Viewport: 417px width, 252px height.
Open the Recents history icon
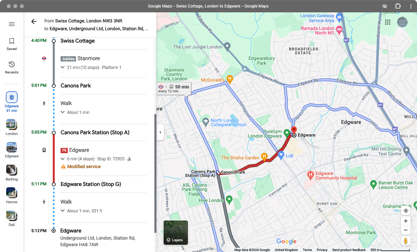12,67
